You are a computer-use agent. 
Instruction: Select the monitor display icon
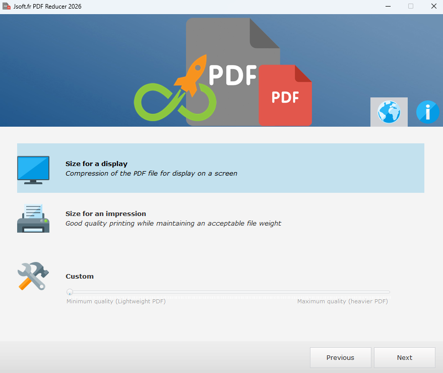pos(33,169)
